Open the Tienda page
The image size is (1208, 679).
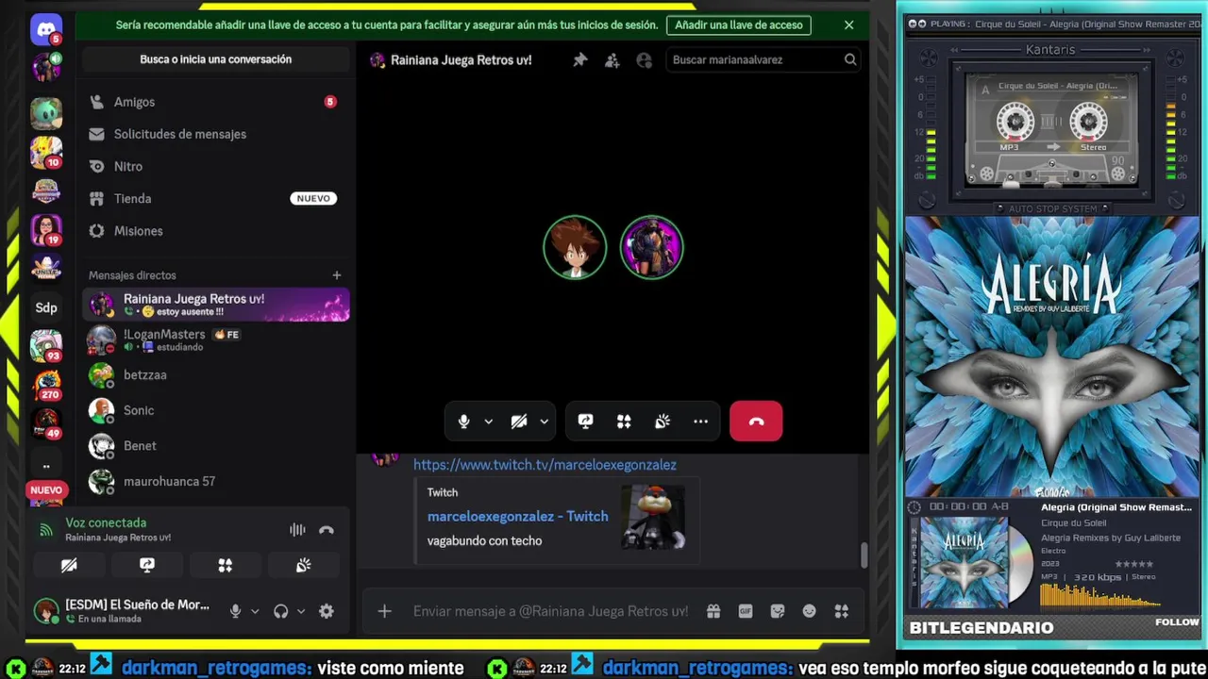[x=215, y=198]
